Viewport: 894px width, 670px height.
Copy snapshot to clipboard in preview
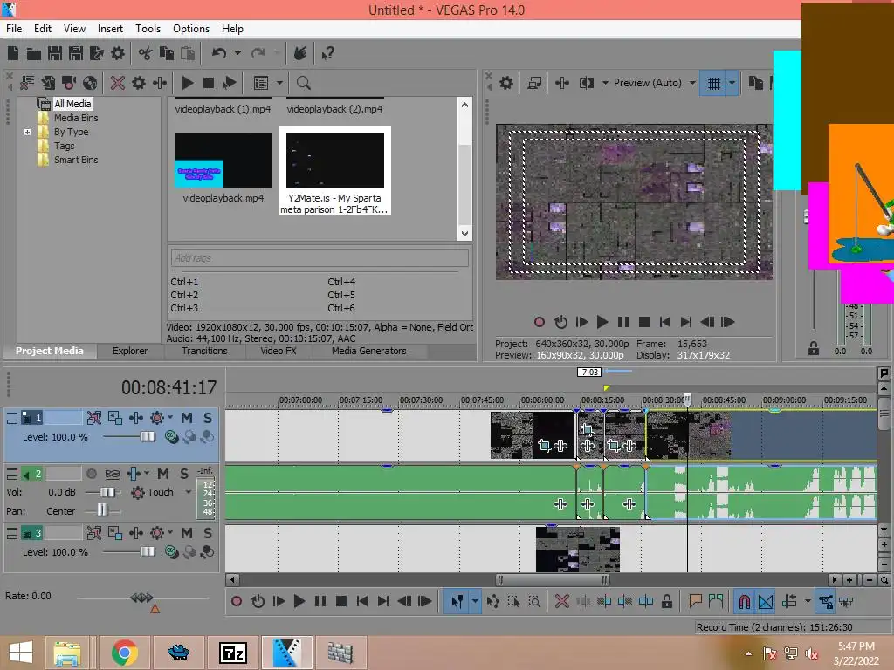coord(756,83)
